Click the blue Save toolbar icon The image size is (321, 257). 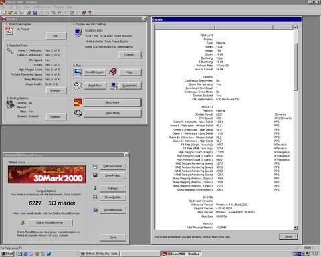[35, 13]
